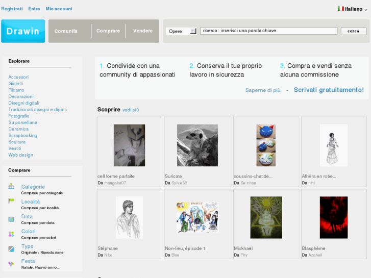This screenshot has height=278, width=371.
Task: Click the Suricate title text
Action: [174, 176]
